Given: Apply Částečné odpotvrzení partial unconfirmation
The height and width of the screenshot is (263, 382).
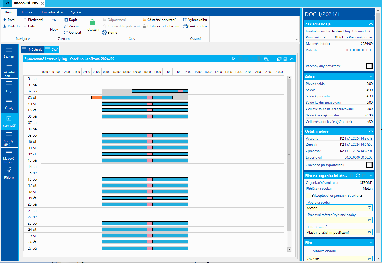Looking at the screenshot, I should pos(161,26).
